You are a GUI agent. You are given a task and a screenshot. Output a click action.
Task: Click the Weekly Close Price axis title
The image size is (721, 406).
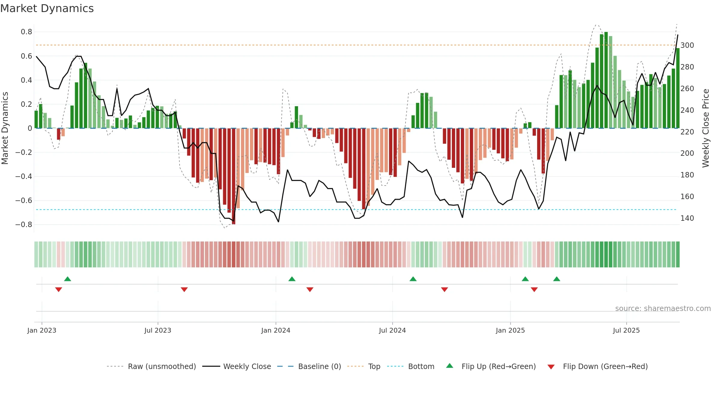click(x=706, y=128)
